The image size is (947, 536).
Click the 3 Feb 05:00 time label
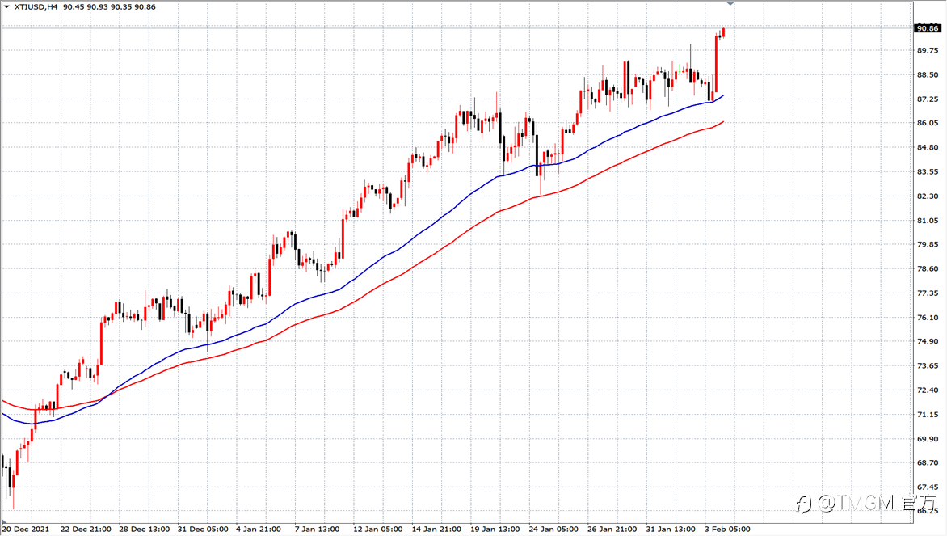coord(728,530)
